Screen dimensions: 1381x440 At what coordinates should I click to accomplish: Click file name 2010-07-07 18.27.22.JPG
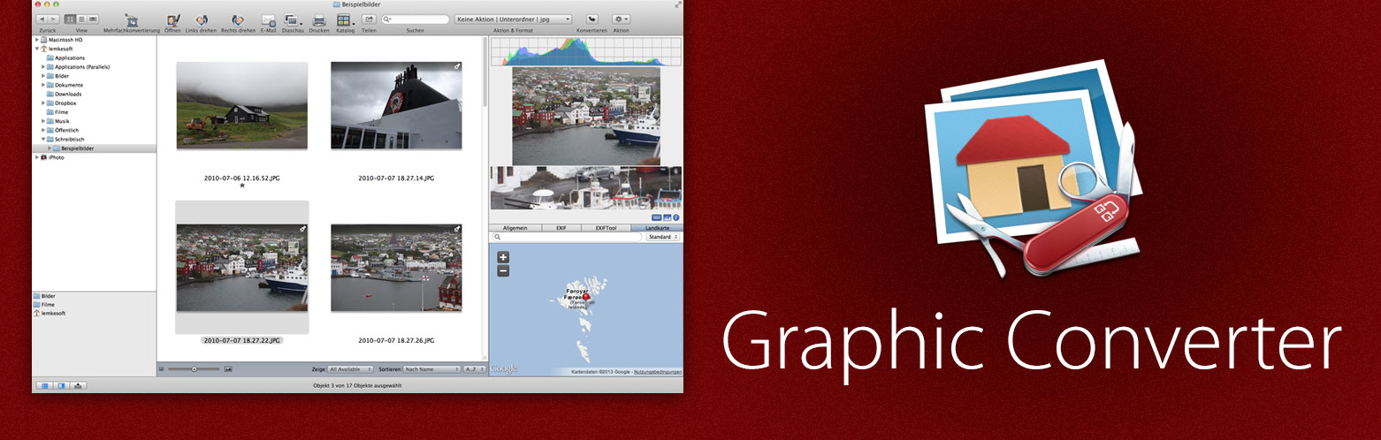(242, 340)
